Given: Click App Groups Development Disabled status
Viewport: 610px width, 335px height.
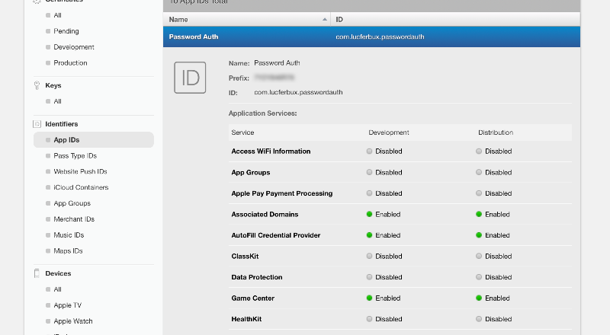Looking at the screenshot, I should point(384,172).
